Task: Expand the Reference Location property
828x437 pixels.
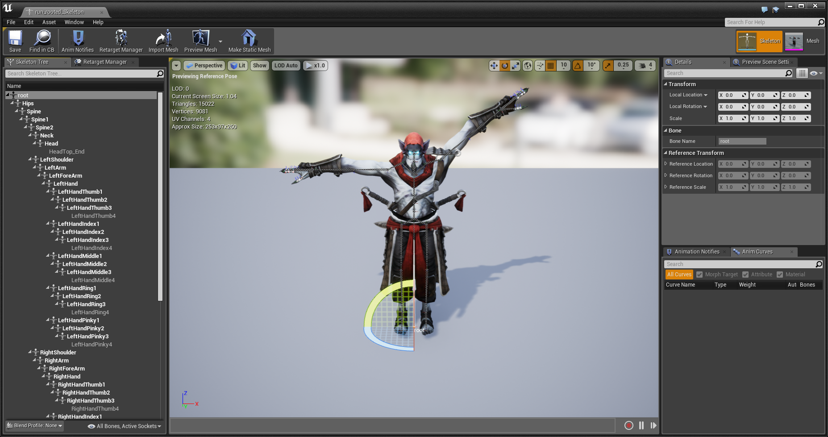Action: click(666, 164)
